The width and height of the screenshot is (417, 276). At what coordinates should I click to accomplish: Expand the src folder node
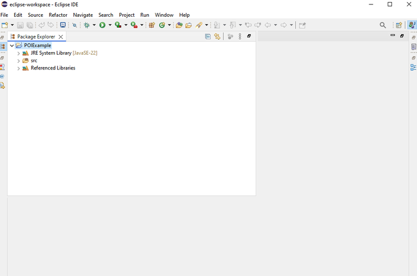click(18, 61)
